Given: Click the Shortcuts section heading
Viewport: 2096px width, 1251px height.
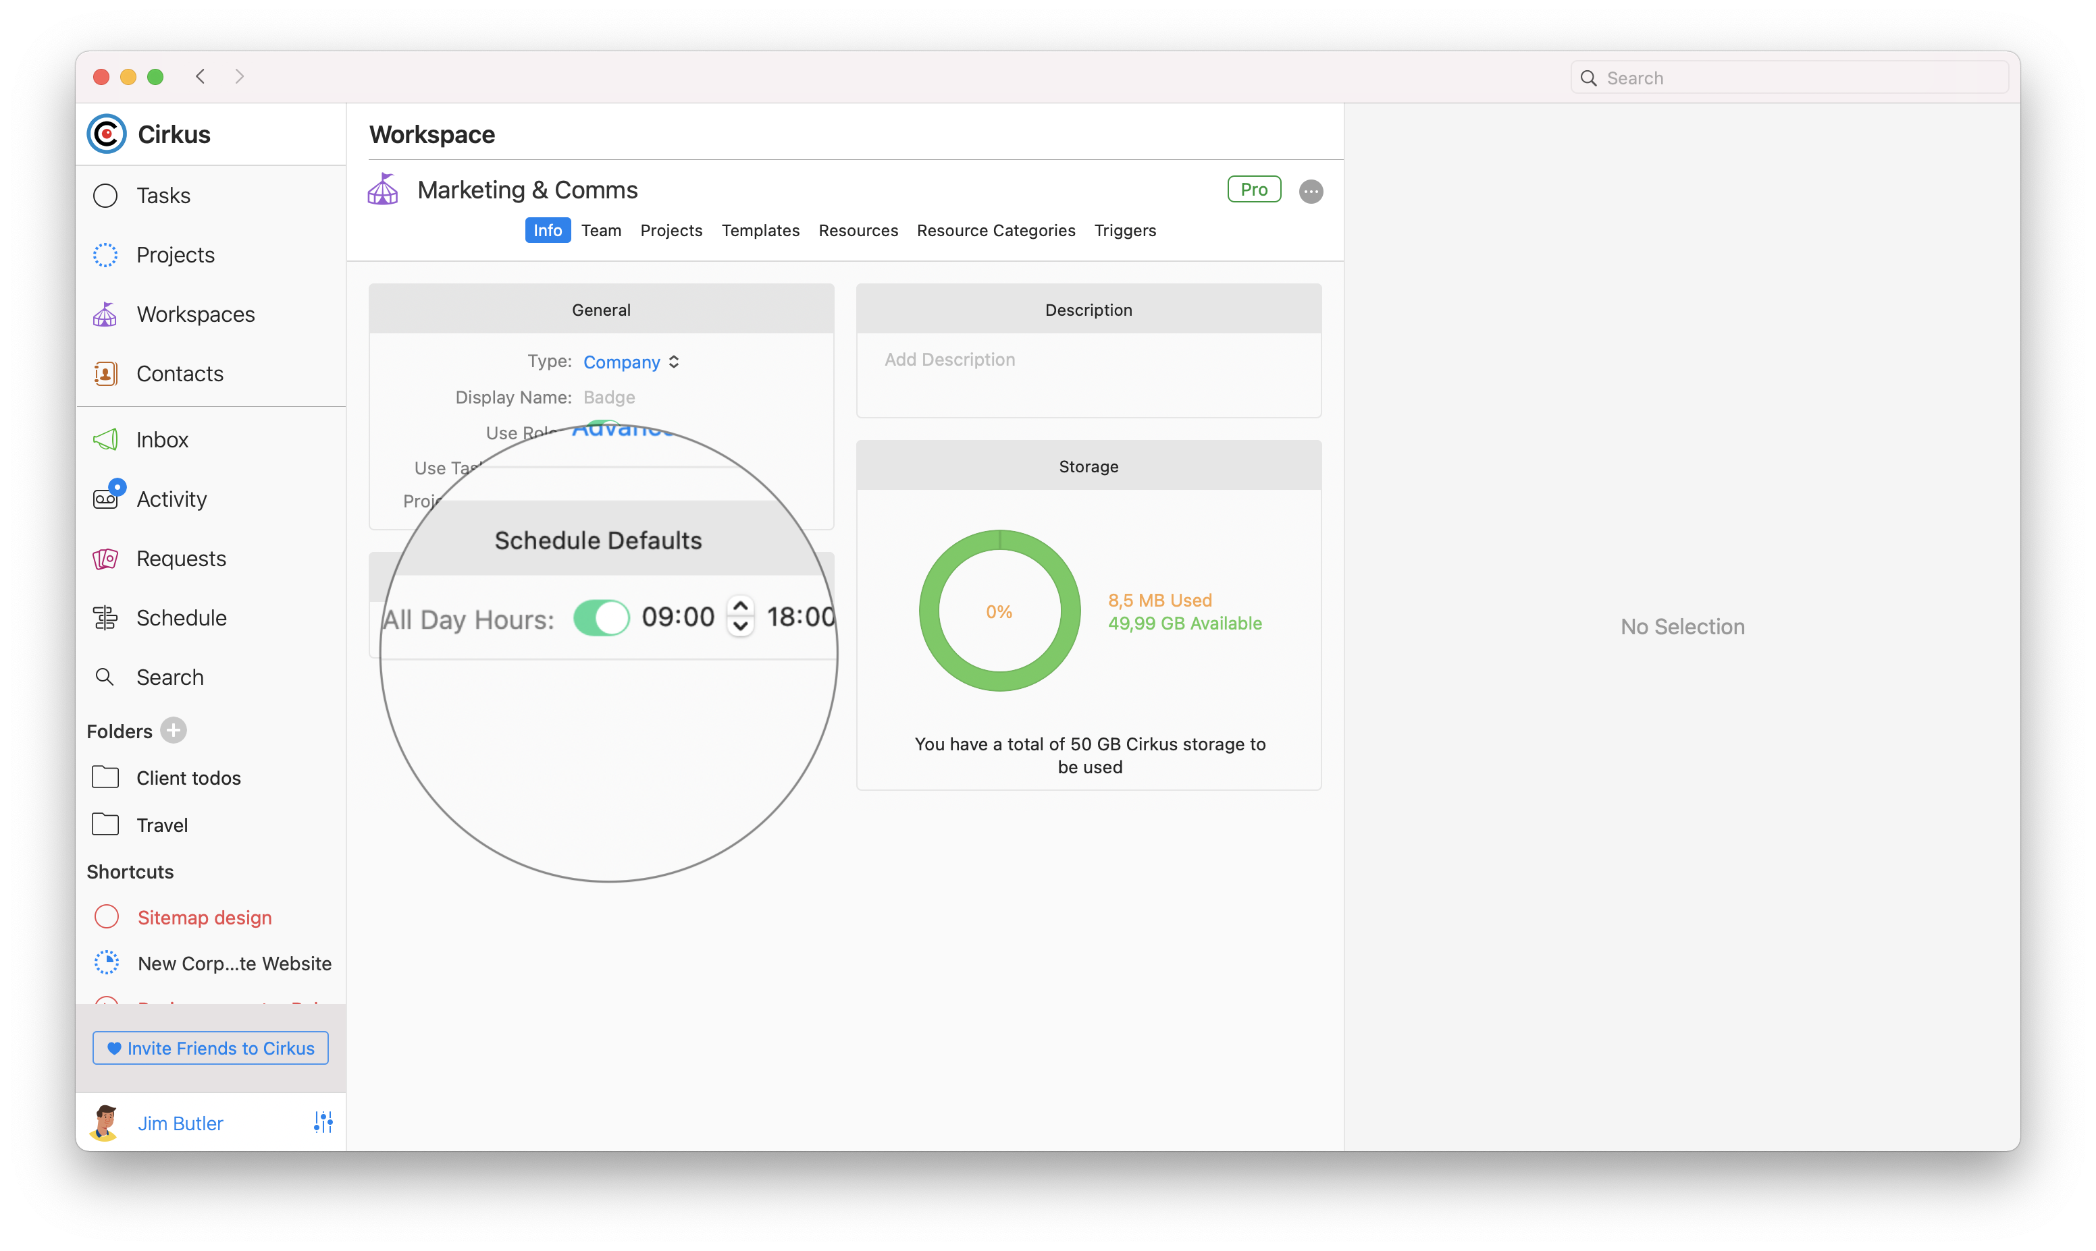Looking at the screenshot, I should [130, 872].
